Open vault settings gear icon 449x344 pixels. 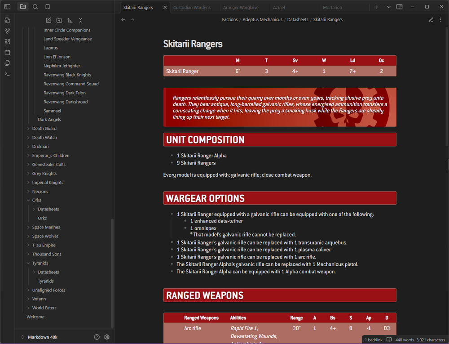(x=107, y=337)
